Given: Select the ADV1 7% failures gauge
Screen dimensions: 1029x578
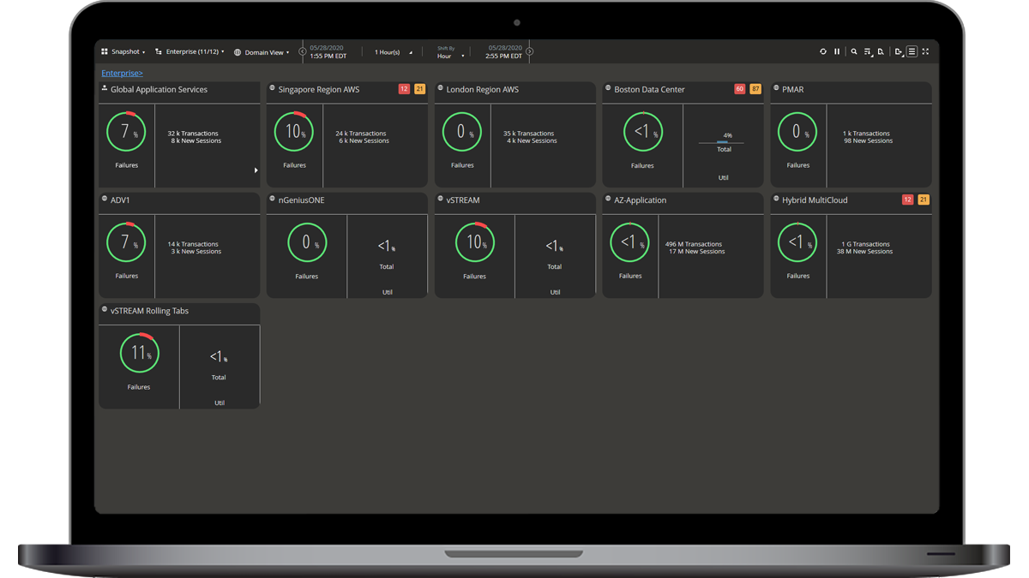Looking at the screenshot, I should (x=126, y=243).
